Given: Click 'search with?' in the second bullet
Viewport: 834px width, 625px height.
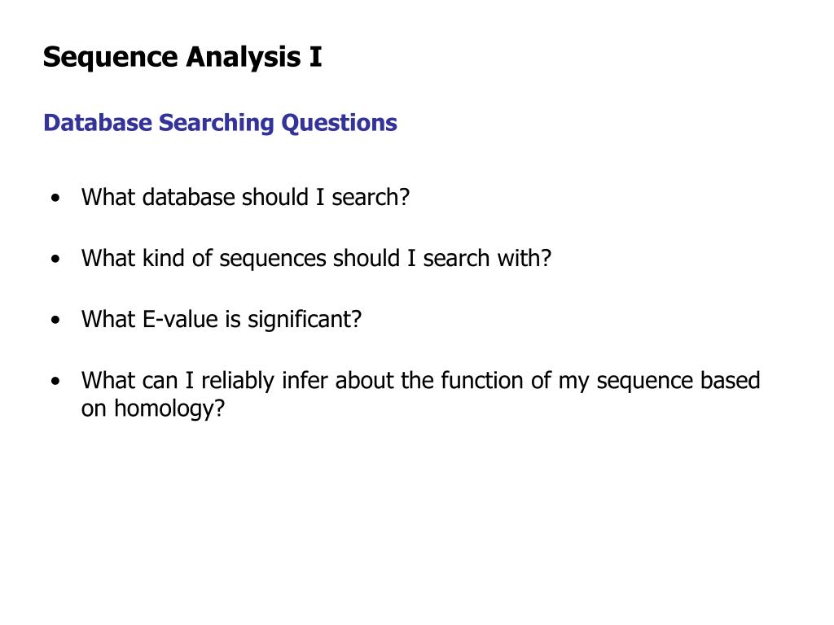Looking at the screenshot, I should 487,258.
